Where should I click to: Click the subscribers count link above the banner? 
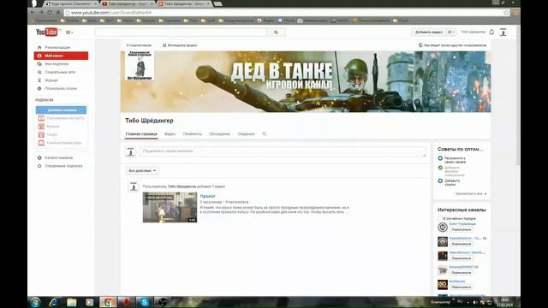tap(139, 45)
